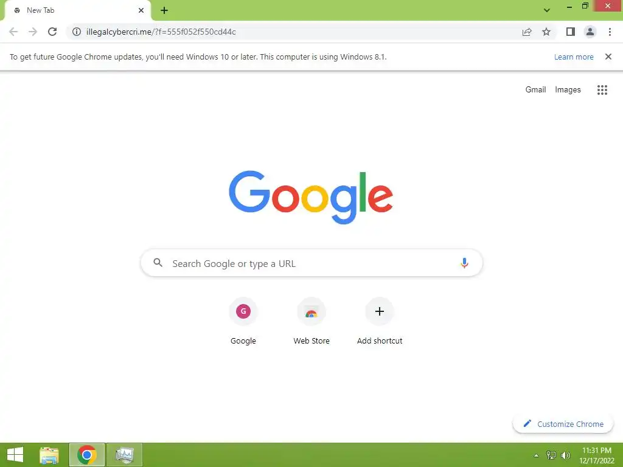This screenshot has width=623, height=467.
Task: Focus the Search Google or type a URL box
Action: tap(311, 263)
